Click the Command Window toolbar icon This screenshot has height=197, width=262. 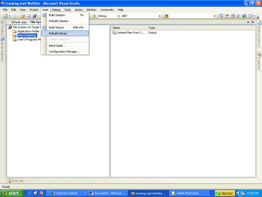tap(250, 16)
